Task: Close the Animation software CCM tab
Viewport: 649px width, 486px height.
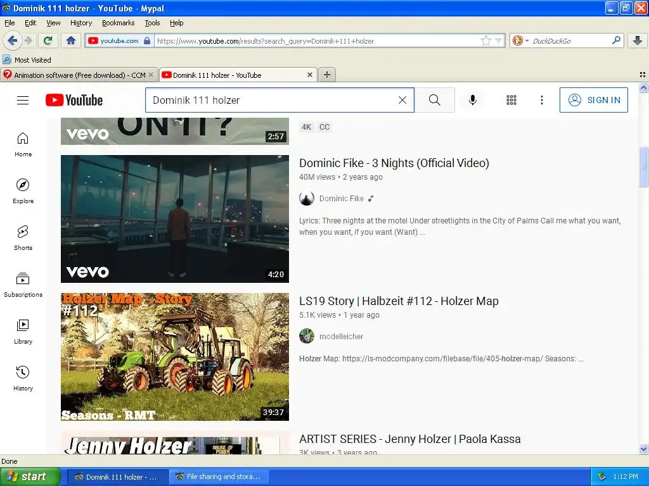Action: click(151, 75)
